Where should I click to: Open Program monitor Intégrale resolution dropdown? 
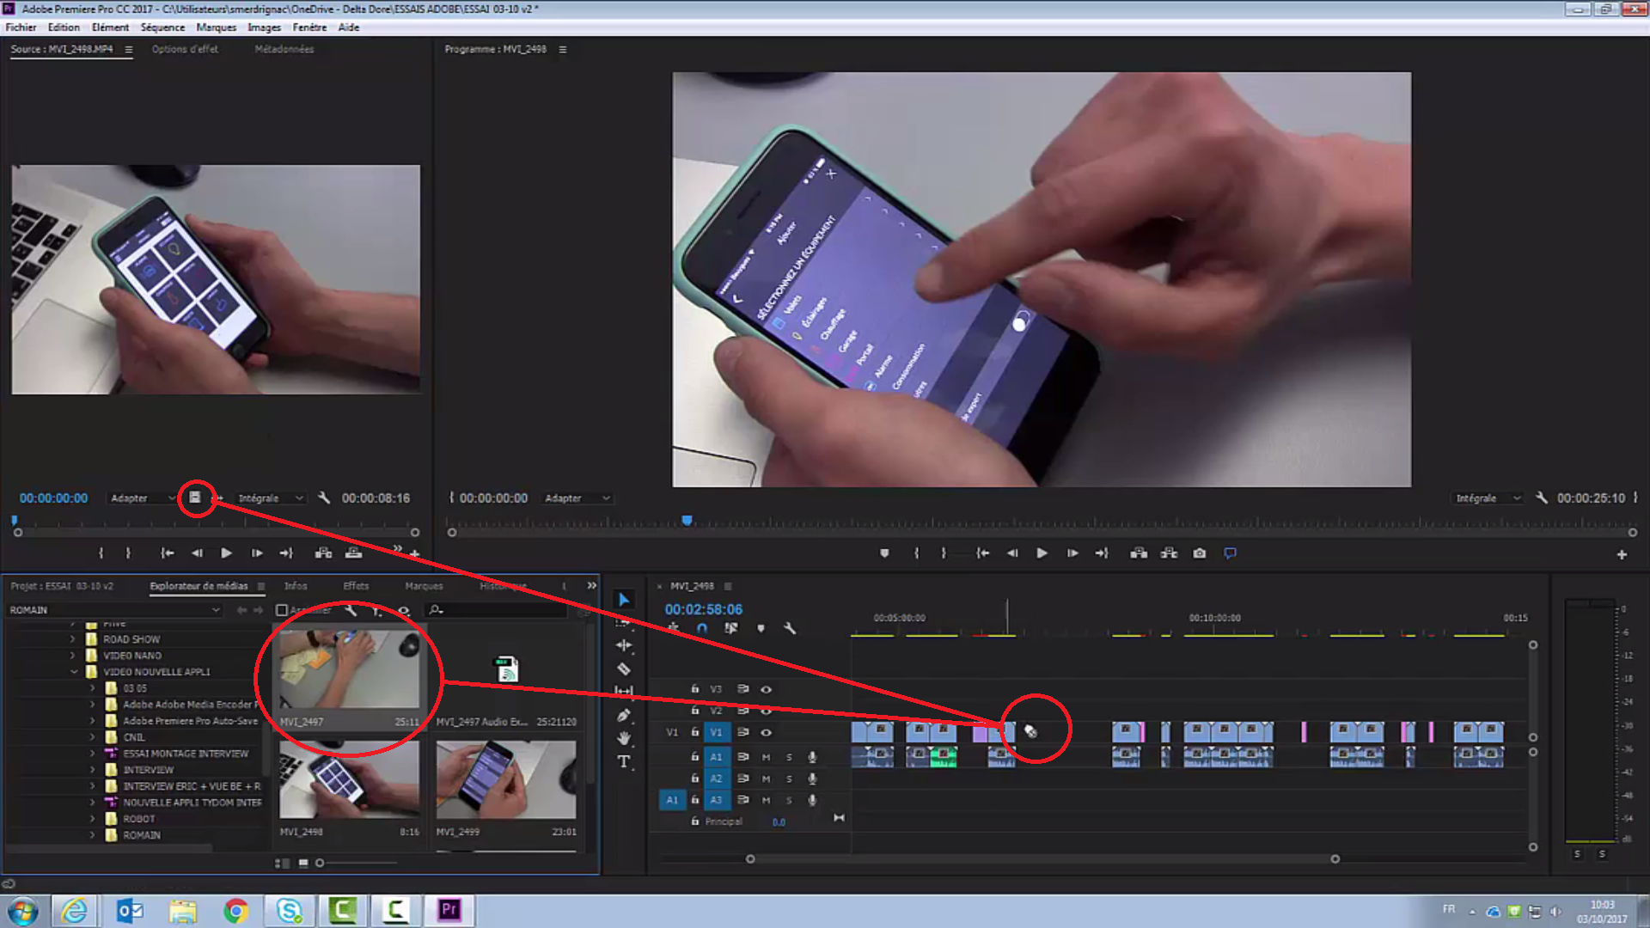coord(1488,498)
